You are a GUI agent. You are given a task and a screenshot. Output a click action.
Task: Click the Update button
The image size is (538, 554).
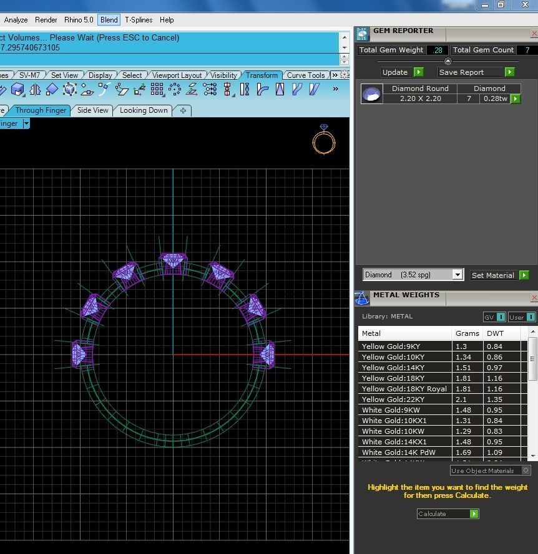[403, 72]
